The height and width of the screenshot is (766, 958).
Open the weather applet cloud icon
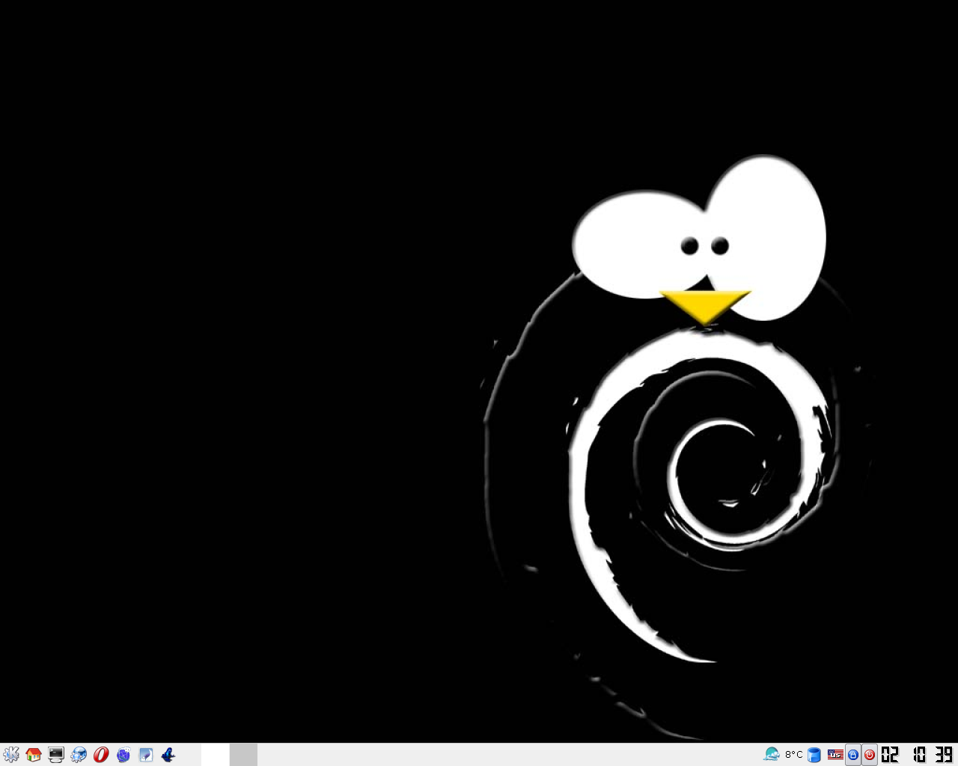pyautogui.click(x=772, y=754)
